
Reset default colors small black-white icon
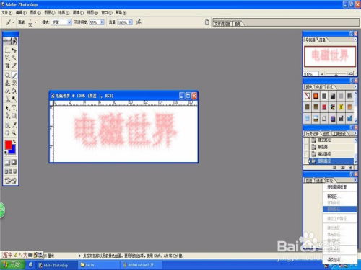(x=6, y=152)
